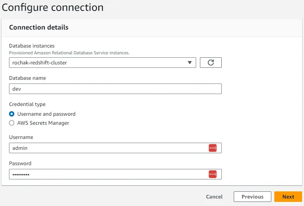Focus the masked Password input field
The image size is (304, 206).
115,174
